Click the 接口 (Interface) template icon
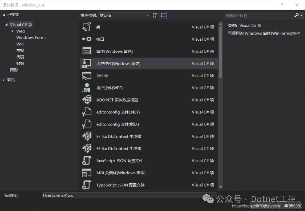Viewport: 305px width, 211px height. pos(87,39)
